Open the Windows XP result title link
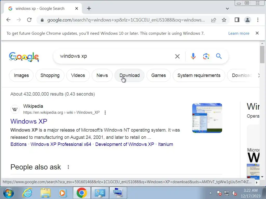This screenshot has width=266, height=199. 29,121
